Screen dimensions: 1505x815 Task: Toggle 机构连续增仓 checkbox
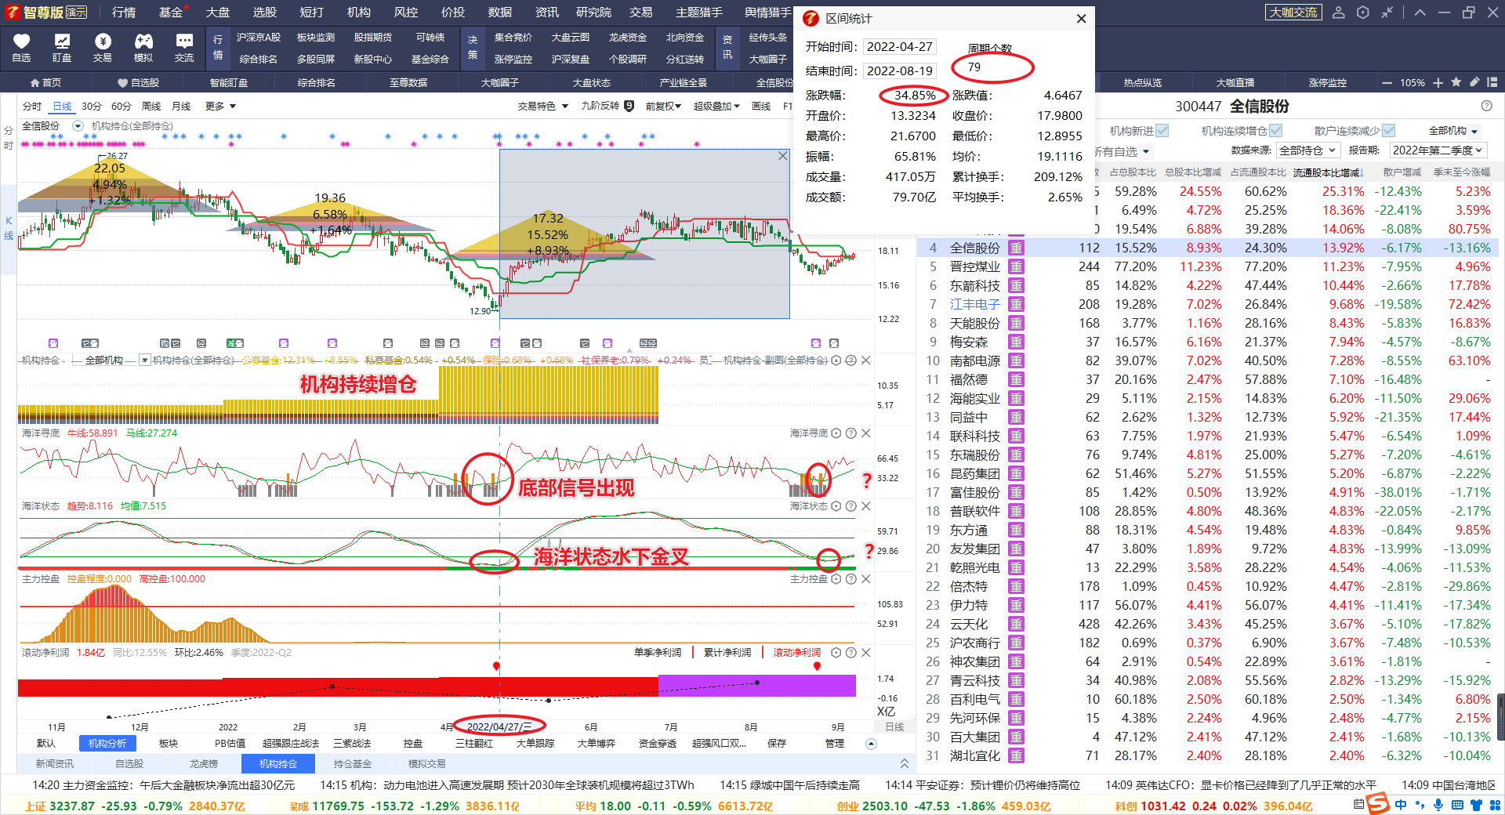pyautogui.click(x=1276, y=131)
